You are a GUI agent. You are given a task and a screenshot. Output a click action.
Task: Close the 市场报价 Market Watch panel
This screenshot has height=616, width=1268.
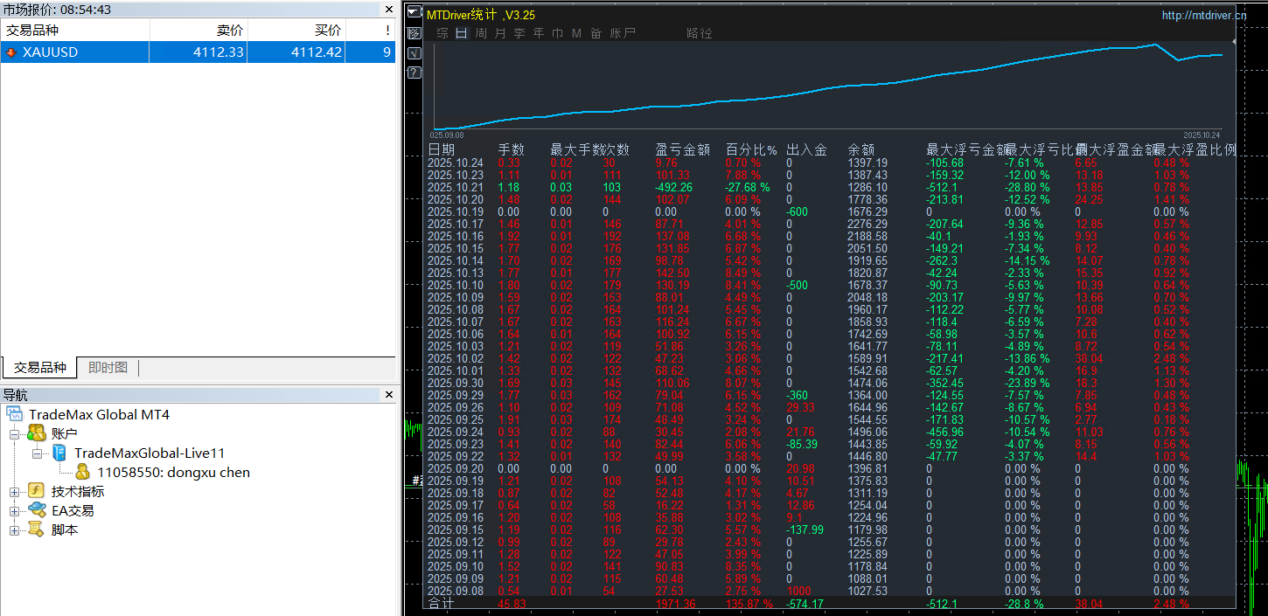click(389, 10)
